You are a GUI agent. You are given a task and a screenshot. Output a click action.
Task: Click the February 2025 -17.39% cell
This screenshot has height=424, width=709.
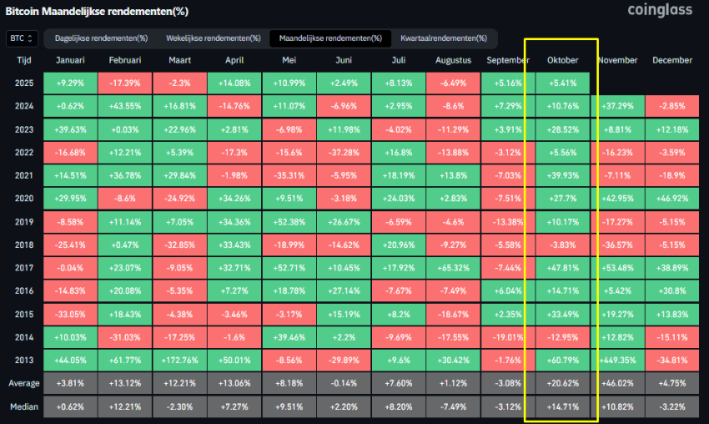point(124,83)
